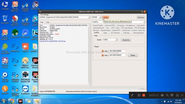This screenshot has width=185, height=104.
Task: Select the Samsung Tool PRO desktop shortcut
Action: click(5, 77)
